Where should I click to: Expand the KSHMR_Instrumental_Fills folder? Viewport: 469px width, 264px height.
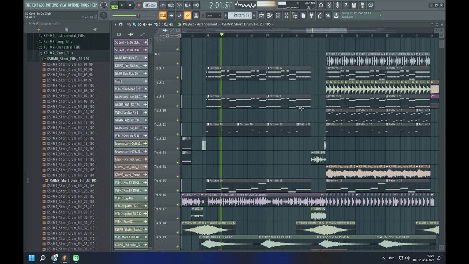[64, 36]
